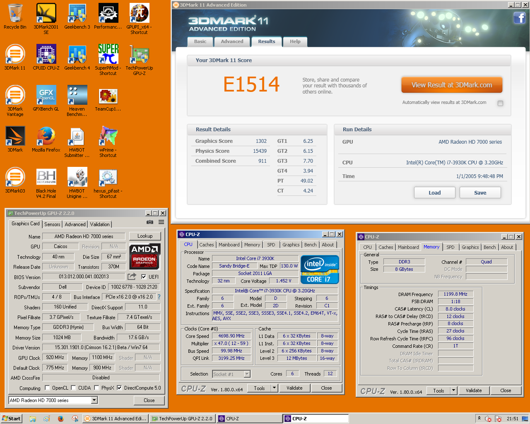Screen dimensions: 530x424
Task: Save BIOS using GPU-Z share icon
Action: 132,276
